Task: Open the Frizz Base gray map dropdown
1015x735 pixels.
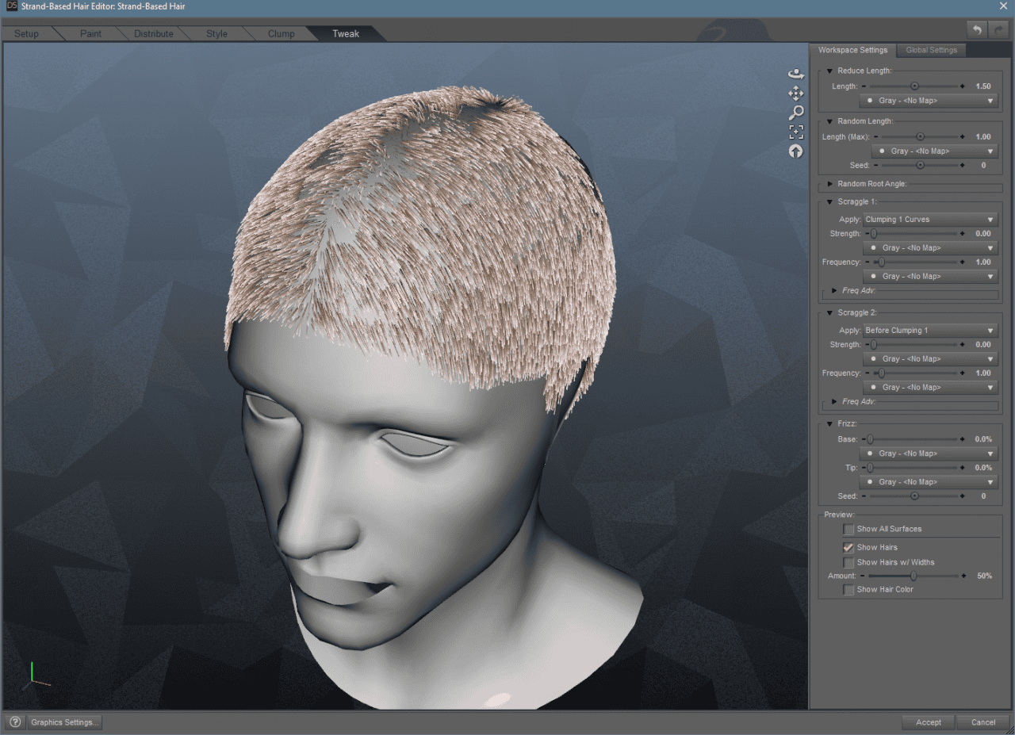Action: tap(928, 453)
